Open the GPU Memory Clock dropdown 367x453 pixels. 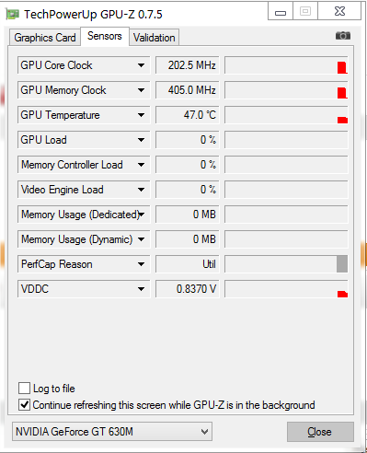tap(141, 90)
